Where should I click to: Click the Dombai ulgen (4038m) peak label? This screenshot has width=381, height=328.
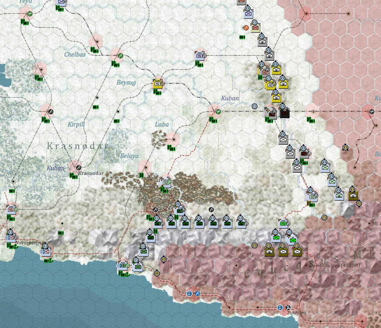pyautogui.click(x=334, y=265)
